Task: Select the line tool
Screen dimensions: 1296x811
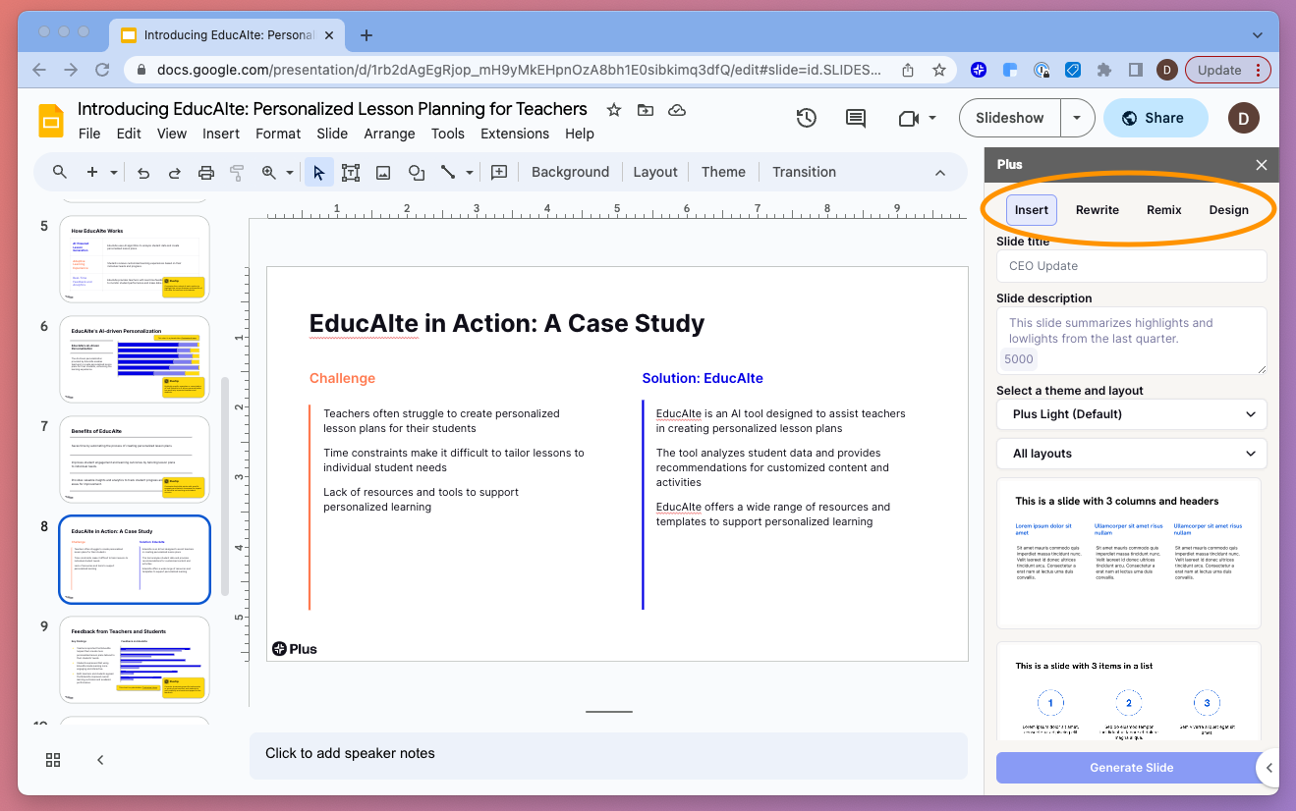Action: click(x=448, y=172)
